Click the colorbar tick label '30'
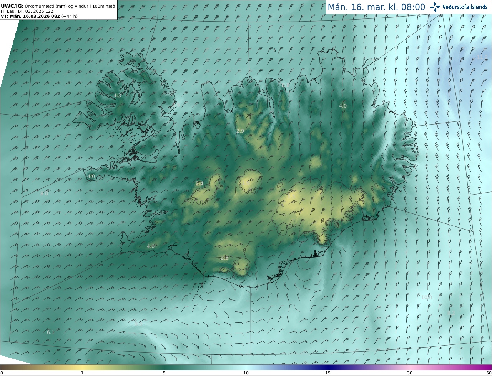Image resolution: width=492 pixels, height=376 pixels. (410, 373)
